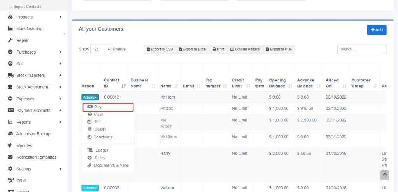Click the CRM broadcast icon

pyautogui.click(x=10, y=180)
